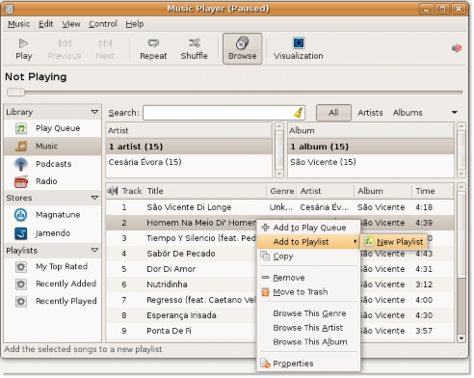Select track Ponta De Fi

click(x=181, y=331)
